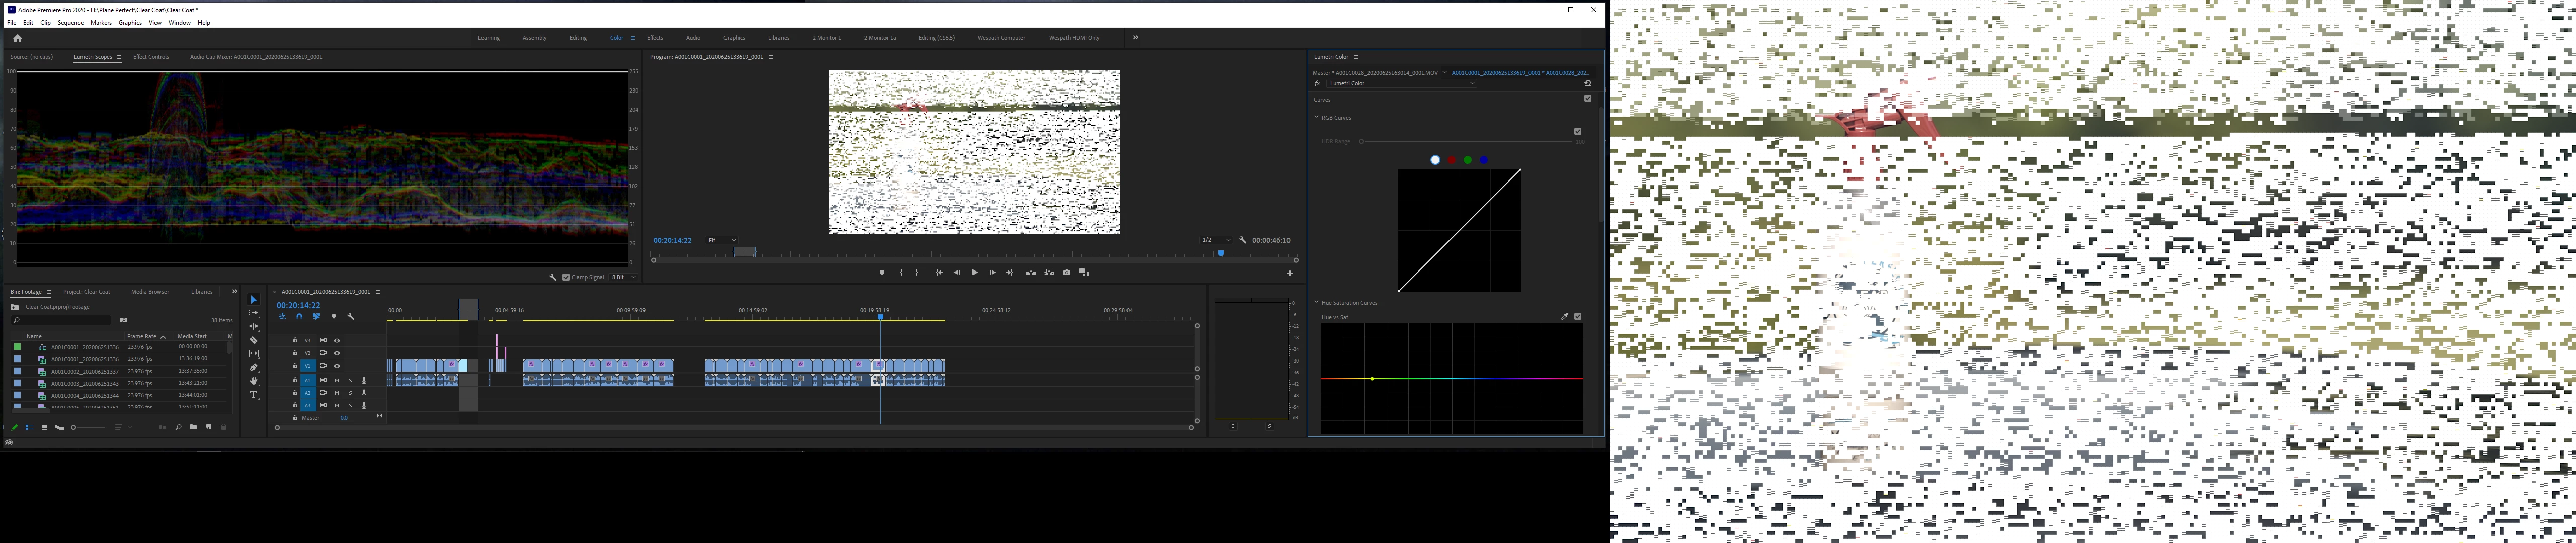This screenshot has width=2576, height=543.
Task: Click the Reset Effect icon in Lumetri
Action: pyautogui.click(x=1587, y=83)
